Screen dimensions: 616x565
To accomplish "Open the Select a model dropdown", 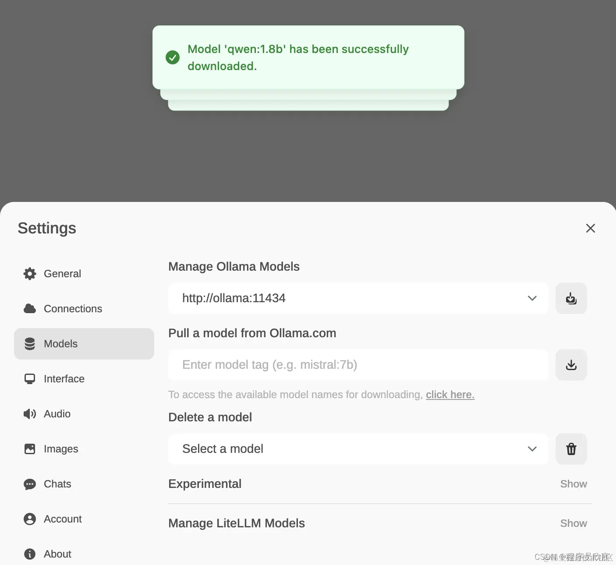I will click(x=358, y=449).
